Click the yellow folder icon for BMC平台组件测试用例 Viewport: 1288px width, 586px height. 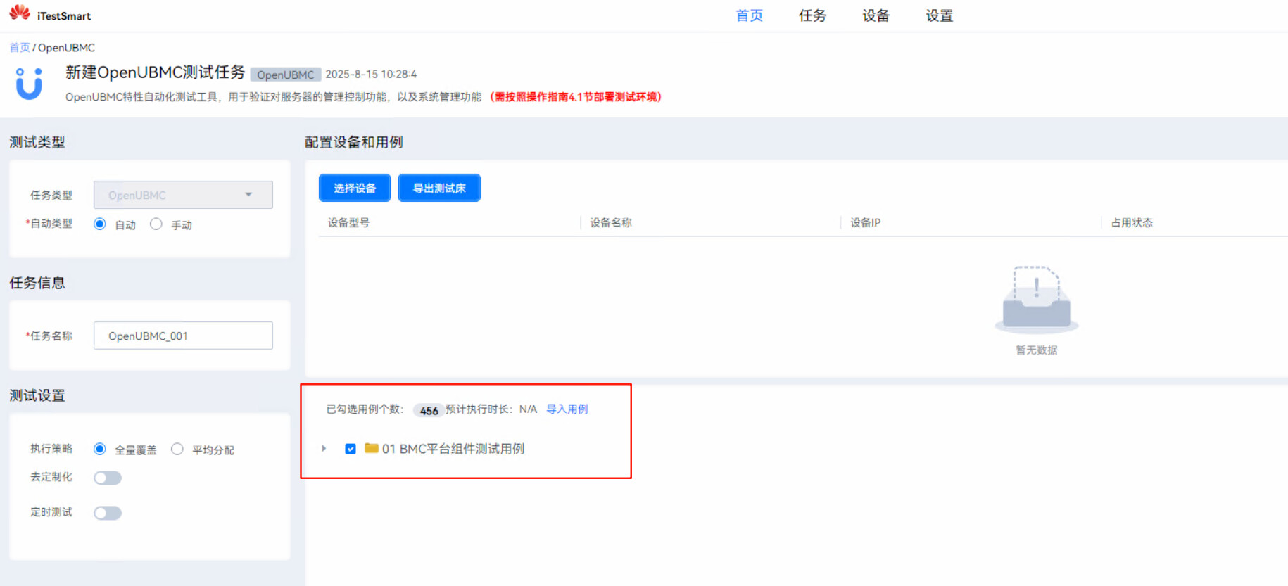coord(372,448)
